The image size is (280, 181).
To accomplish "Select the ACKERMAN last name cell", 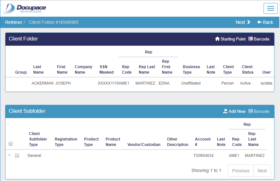I will pos(42,83).
